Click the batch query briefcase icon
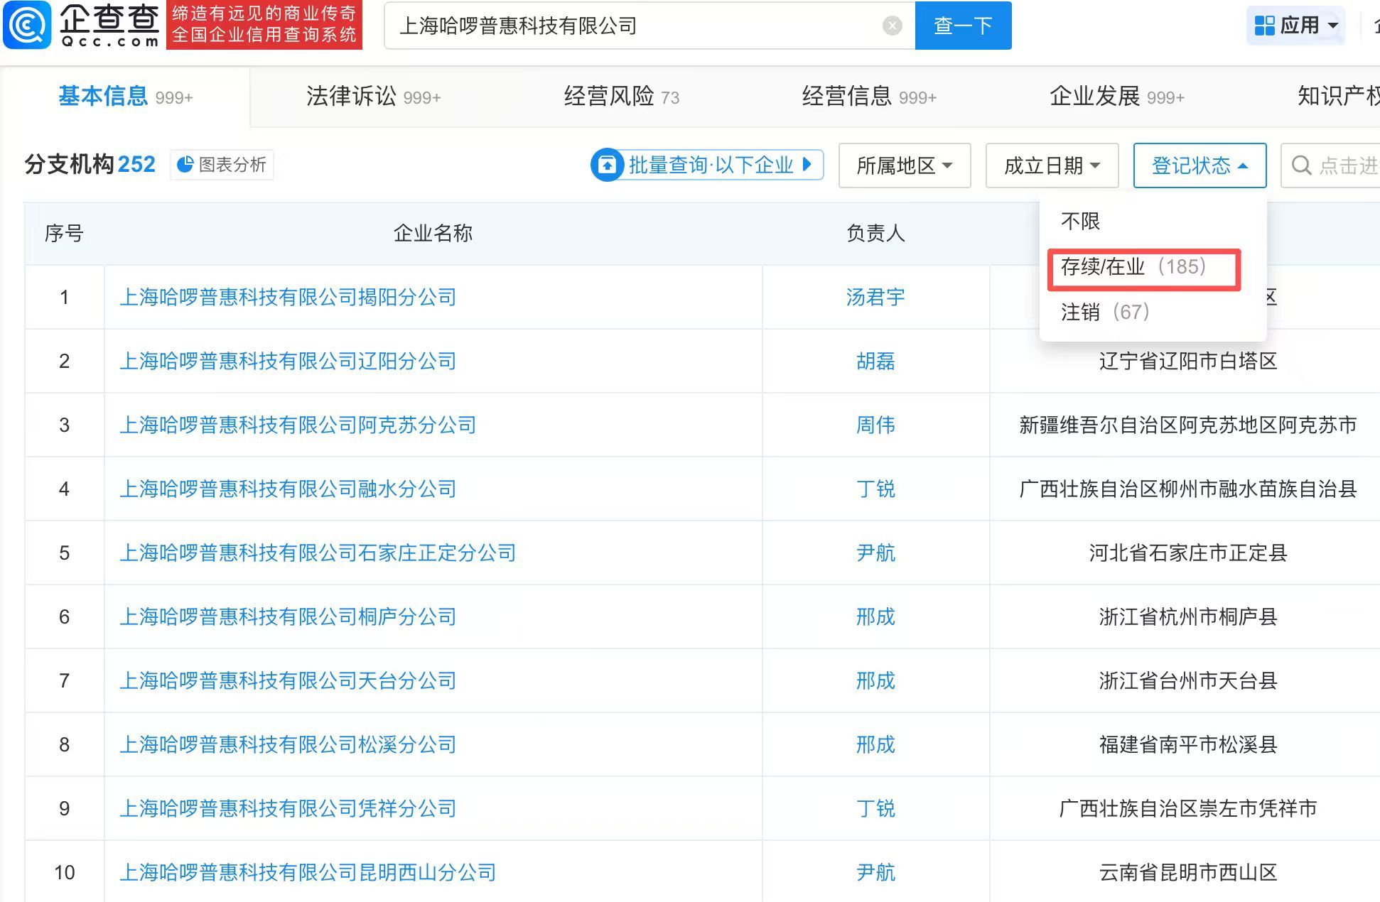 pyautogui.click(x=608, y=165)
